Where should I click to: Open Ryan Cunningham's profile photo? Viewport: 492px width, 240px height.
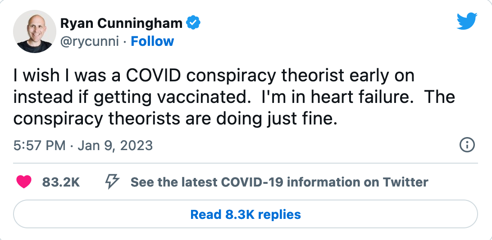point(34,31)
